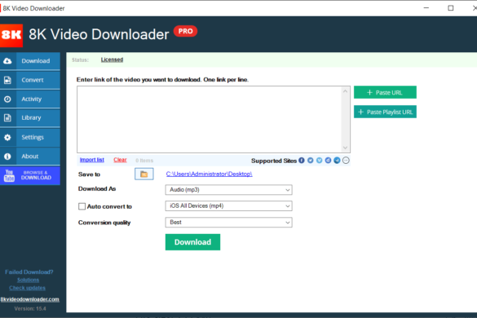Image resolution: width=477 pixels, height=318 pixels.
Task: Click the plus icon on Paste URL
Action: coord(369,92)
